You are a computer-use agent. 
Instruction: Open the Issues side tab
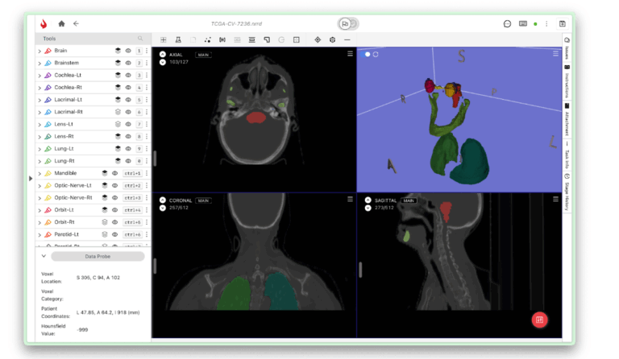pos(567,47)
